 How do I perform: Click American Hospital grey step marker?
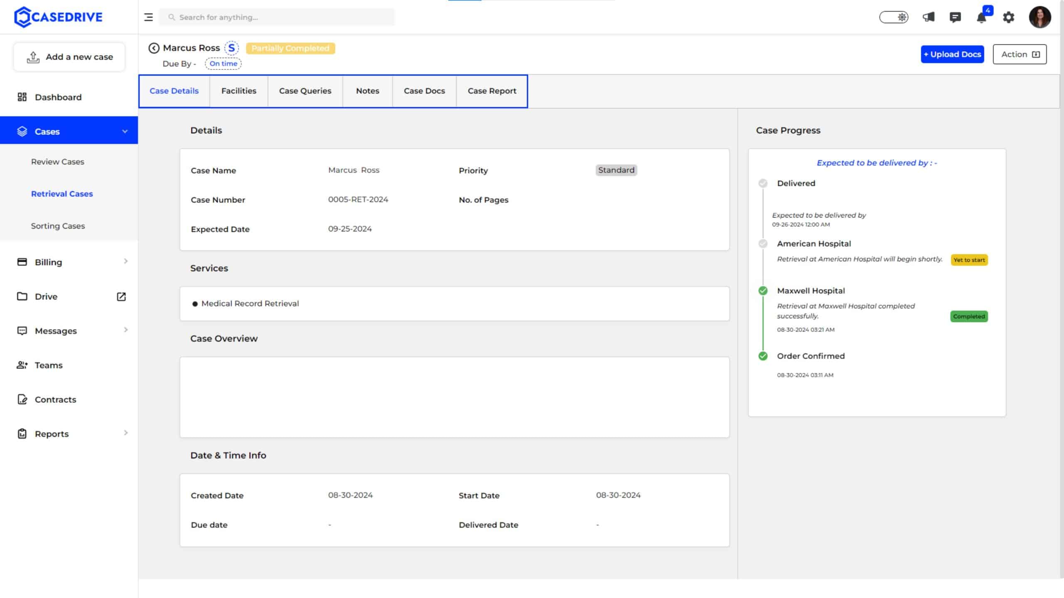(x=763, y=243)
